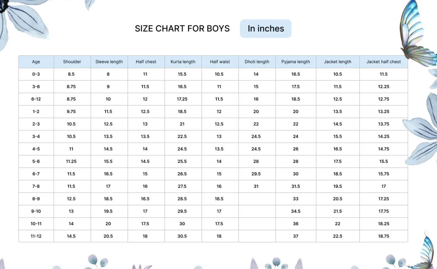Click the 'In inches' unit button

(266, 29)
